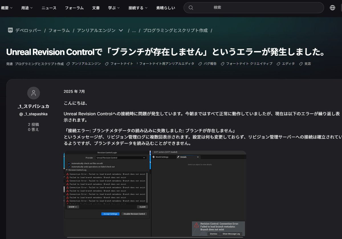
Task: Open フォーラム in the top navigation bar
Action: [74, 8]
